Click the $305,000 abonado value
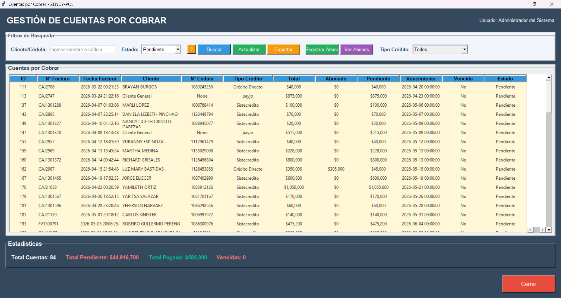 tap(336, 169)
